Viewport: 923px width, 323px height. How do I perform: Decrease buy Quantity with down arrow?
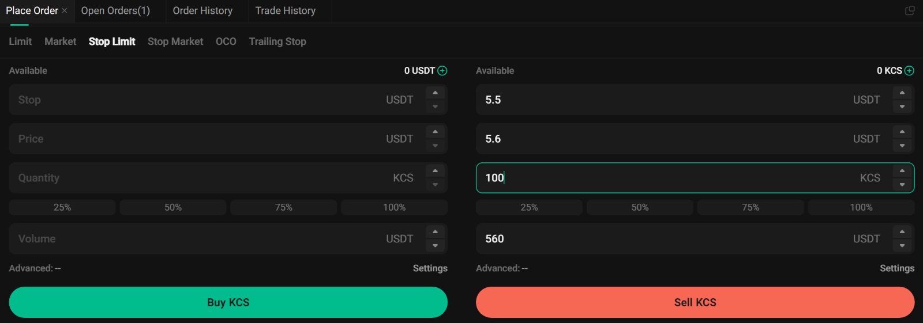pyautogui.click(x=436, y=185)
